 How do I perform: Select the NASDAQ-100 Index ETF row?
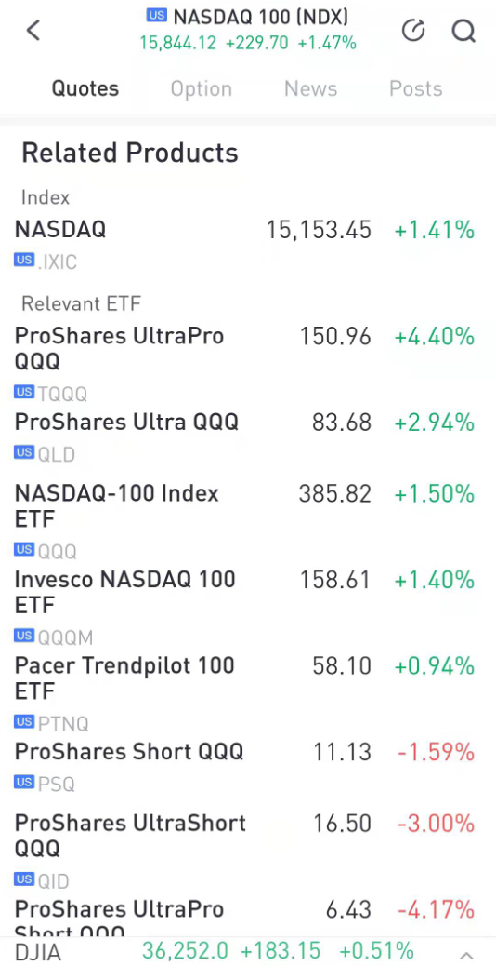[248, 520]
